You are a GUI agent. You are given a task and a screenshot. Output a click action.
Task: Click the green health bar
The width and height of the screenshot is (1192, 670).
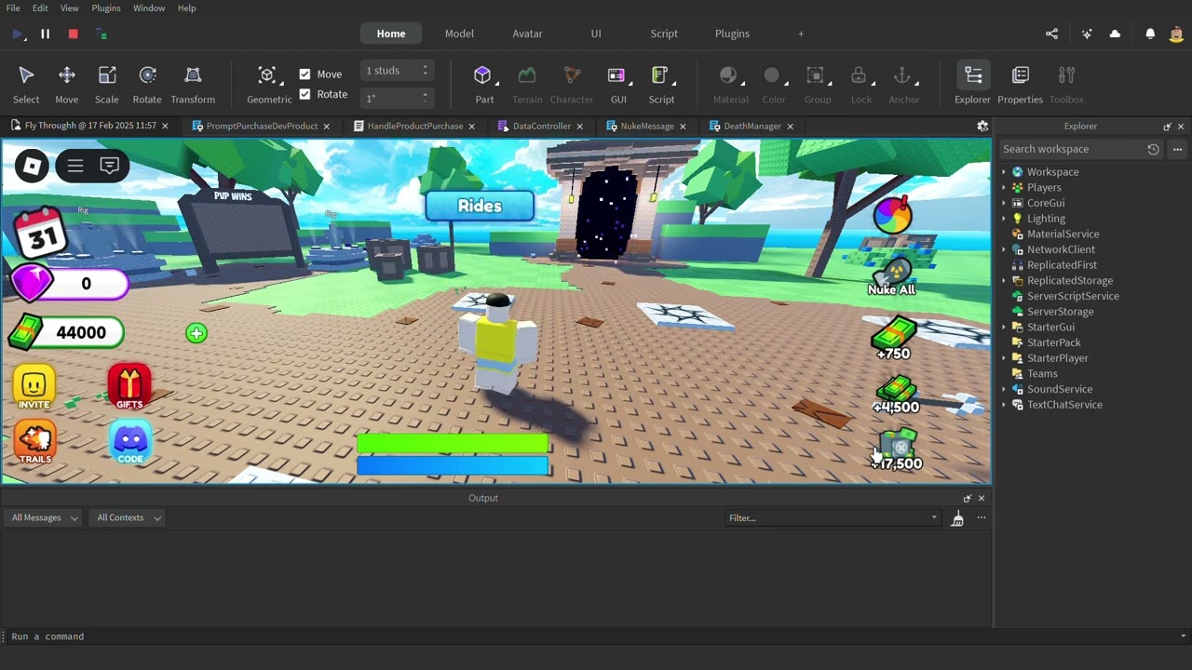tap(453, 443)
